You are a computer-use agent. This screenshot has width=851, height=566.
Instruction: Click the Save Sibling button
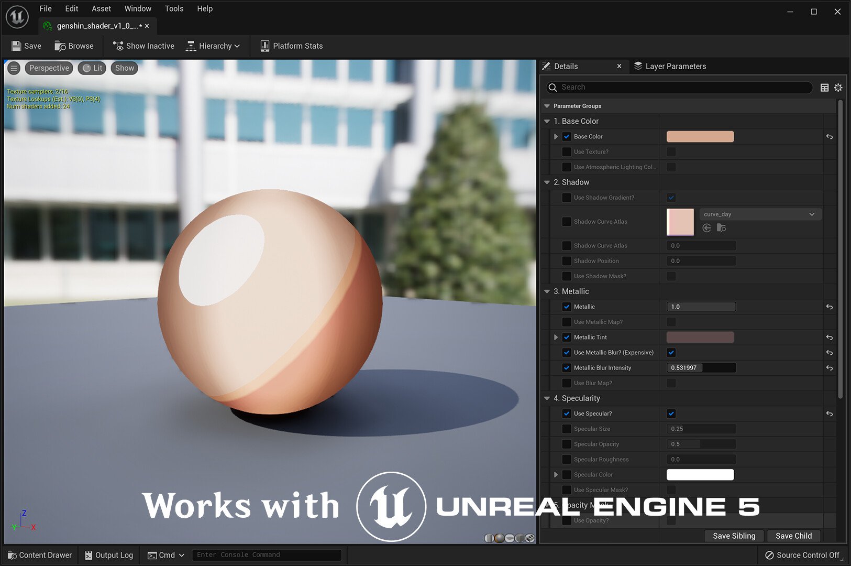pos(734,536)
